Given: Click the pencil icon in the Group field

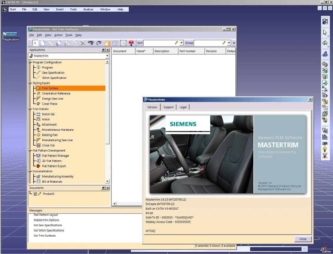Looking at the screenshot, I should point(224,43).
